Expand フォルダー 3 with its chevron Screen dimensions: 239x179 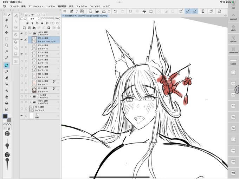point(30,97)
